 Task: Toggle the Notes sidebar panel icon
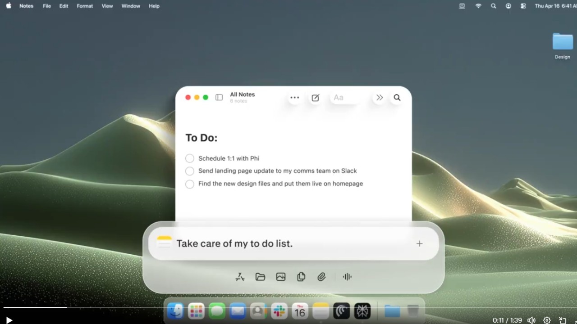[x=219, y=97]
